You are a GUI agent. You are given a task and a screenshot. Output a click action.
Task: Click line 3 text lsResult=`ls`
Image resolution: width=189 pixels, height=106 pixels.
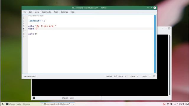(37, 21)
